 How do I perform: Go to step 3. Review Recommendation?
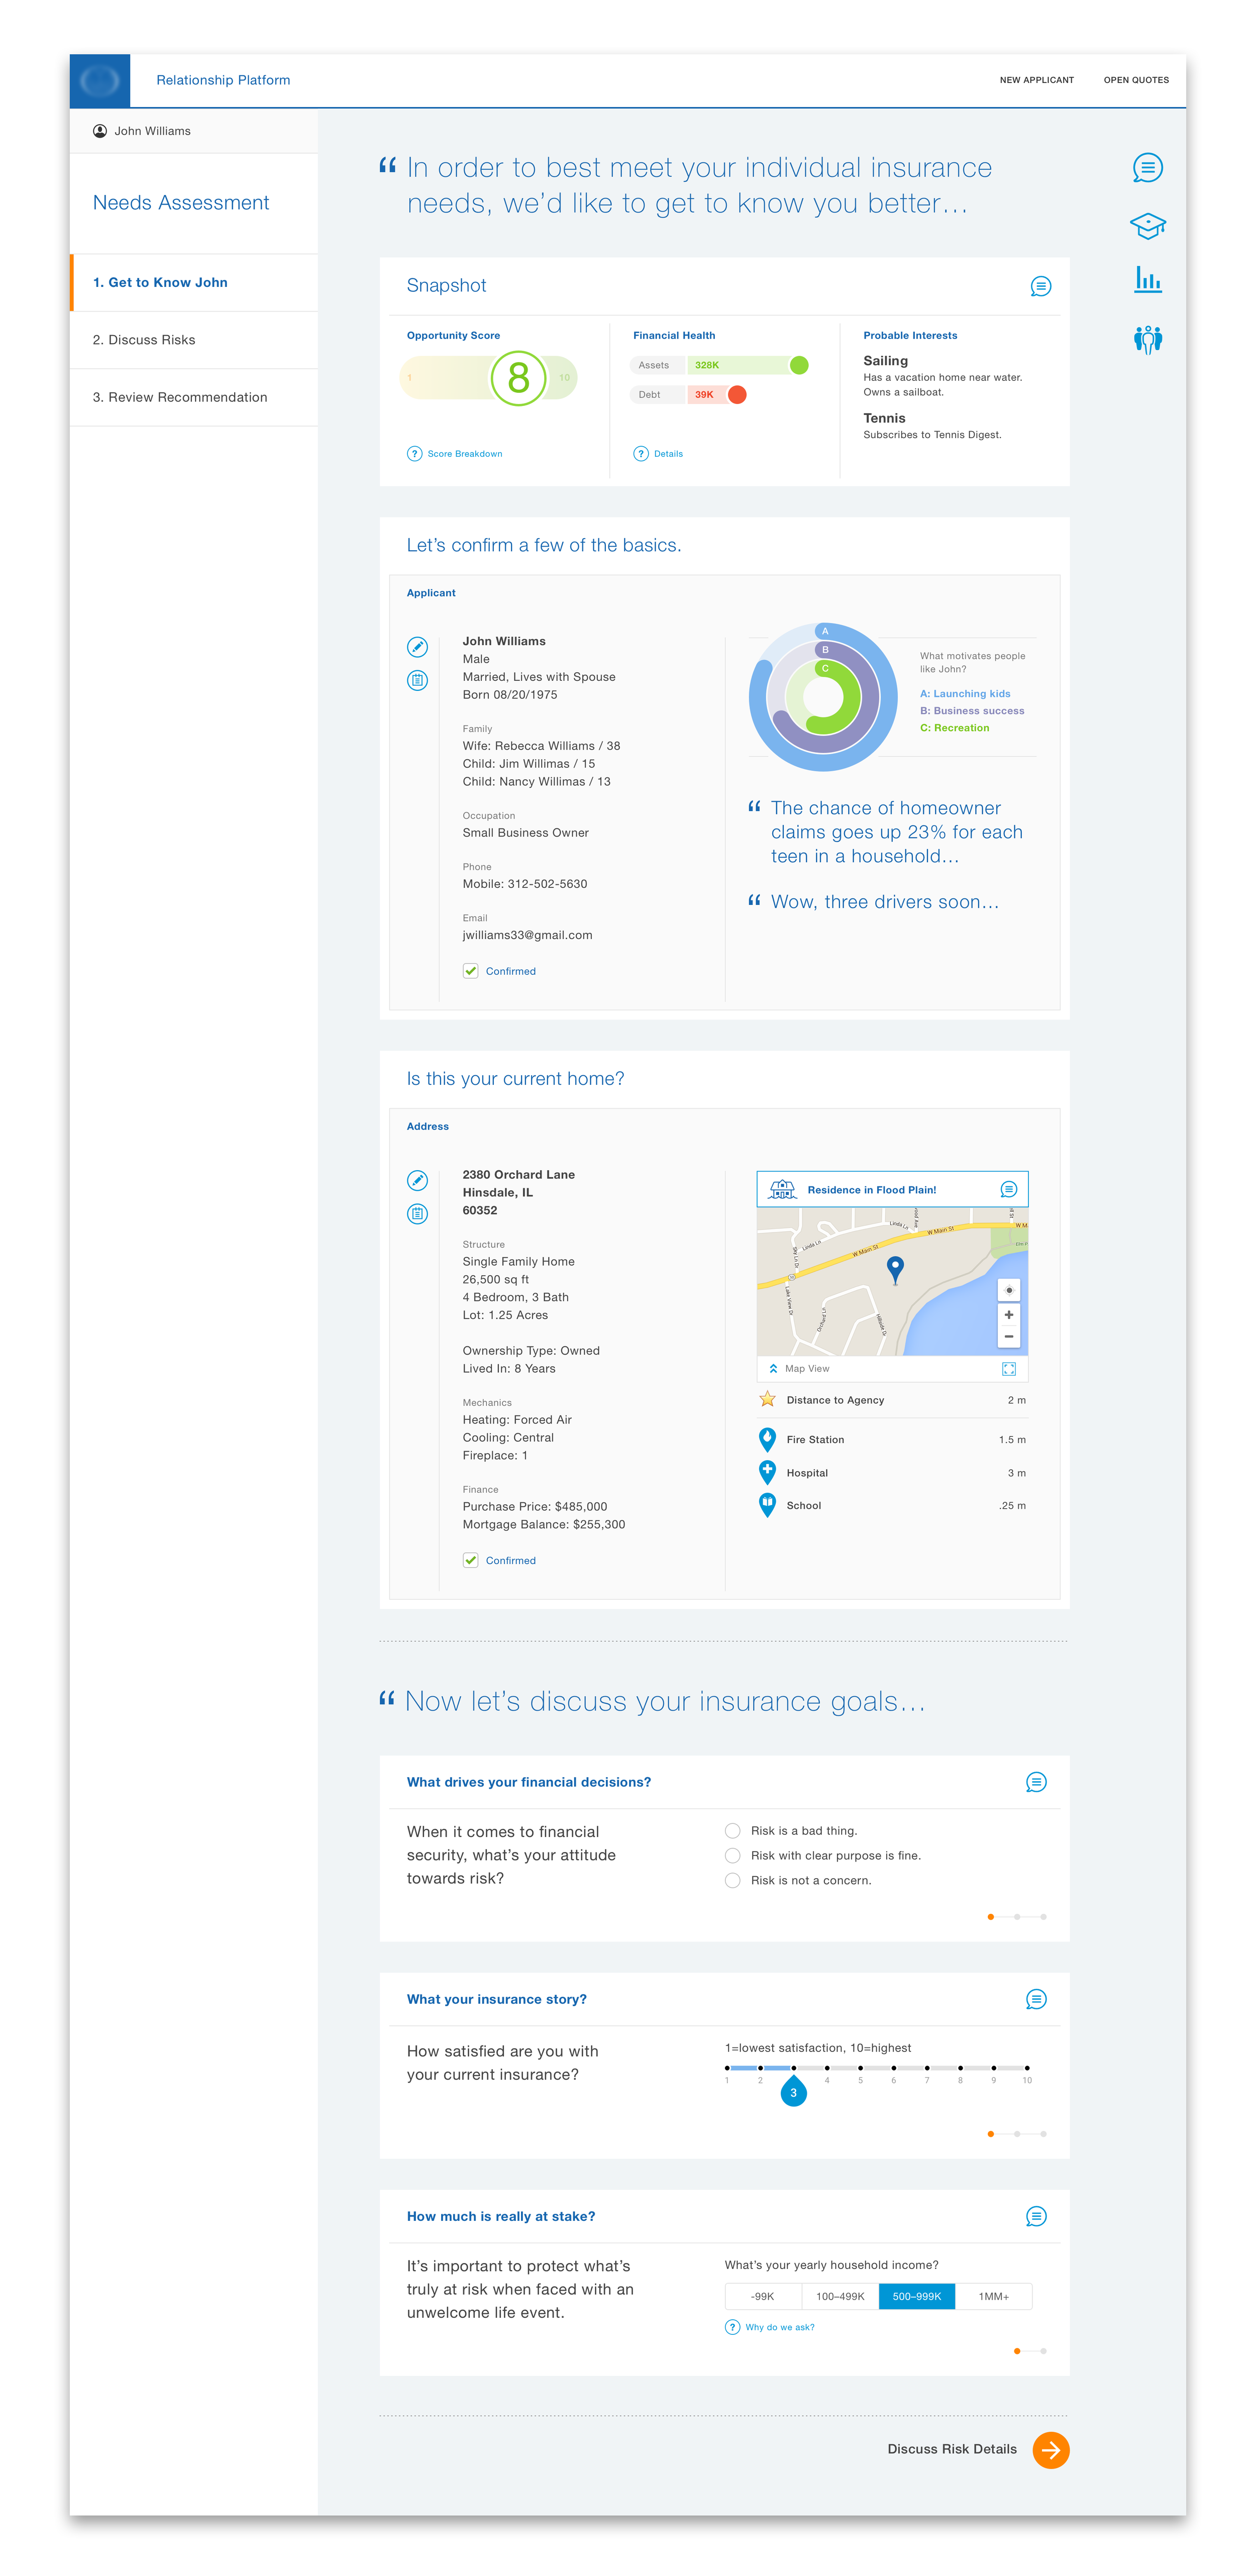click(x=194, y=397)
